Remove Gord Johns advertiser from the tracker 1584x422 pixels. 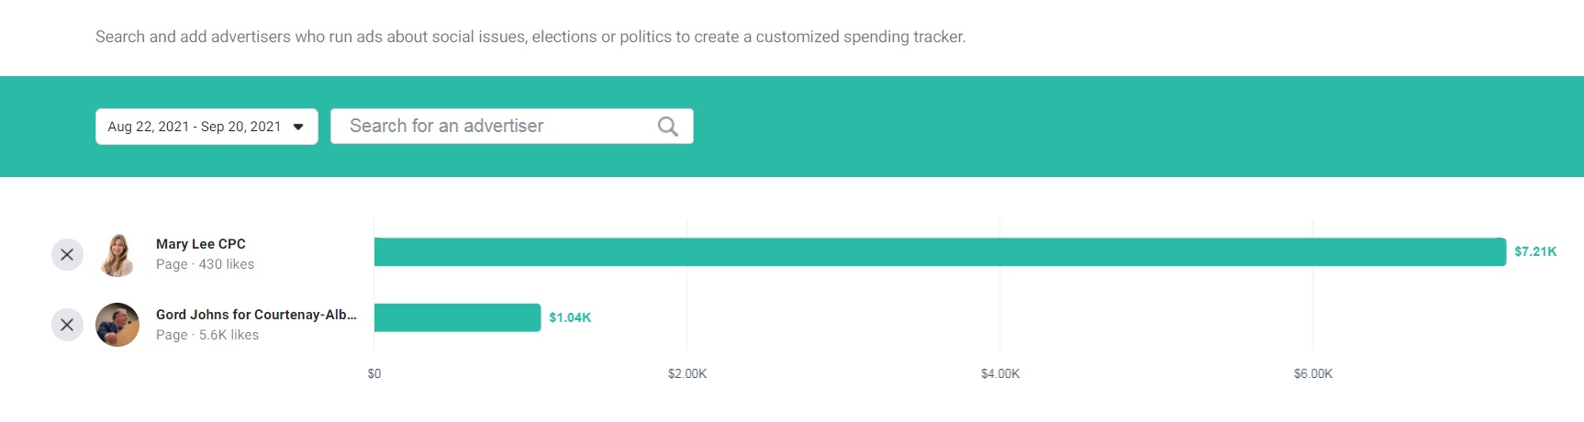[67, 325]
